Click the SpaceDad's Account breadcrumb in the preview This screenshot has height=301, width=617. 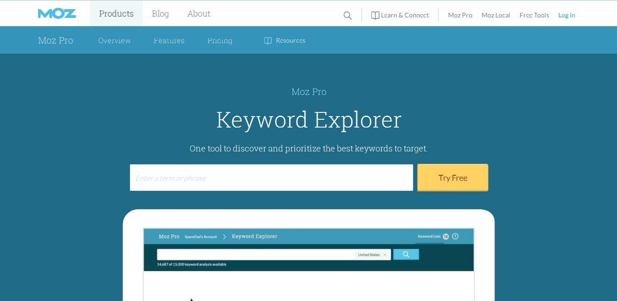201,237
